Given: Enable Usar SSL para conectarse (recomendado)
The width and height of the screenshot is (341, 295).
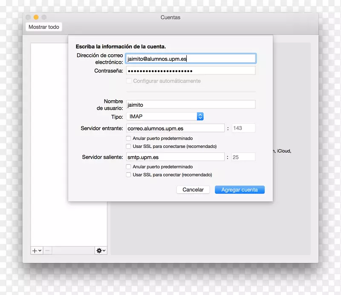Looking at the screenshot, I should [129, 146].
